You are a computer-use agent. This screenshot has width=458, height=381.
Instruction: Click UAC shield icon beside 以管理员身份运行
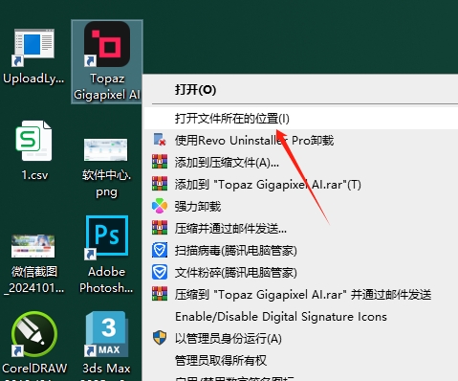pyautogui.click(x=160, y=338)
